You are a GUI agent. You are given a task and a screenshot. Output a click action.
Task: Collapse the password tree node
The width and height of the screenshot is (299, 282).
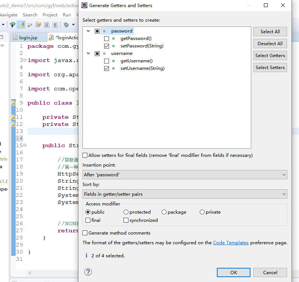[x=88, y=31]
